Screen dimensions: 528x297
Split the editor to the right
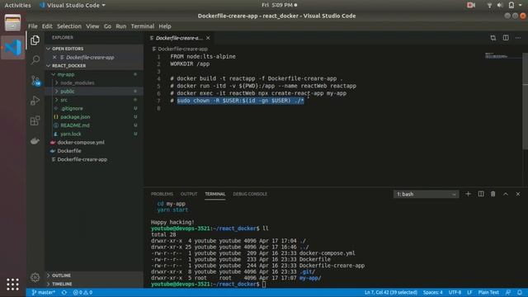pos(506,38)
